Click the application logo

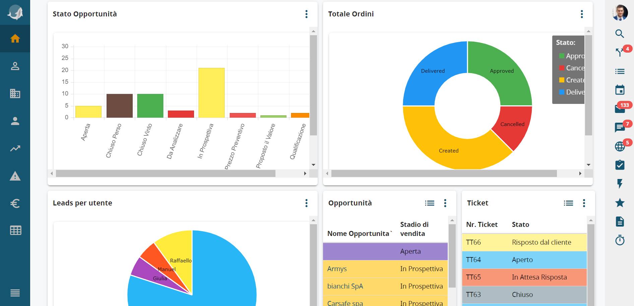[15, 12]
